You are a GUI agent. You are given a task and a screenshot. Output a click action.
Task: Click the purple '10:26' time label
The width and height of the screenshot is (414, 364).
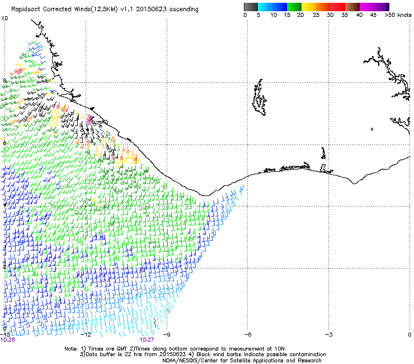tap(8, 340)
